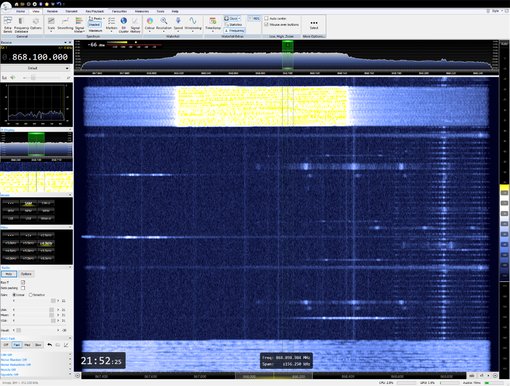Switch to the Receive ribbon tab

tap(52, 12)
